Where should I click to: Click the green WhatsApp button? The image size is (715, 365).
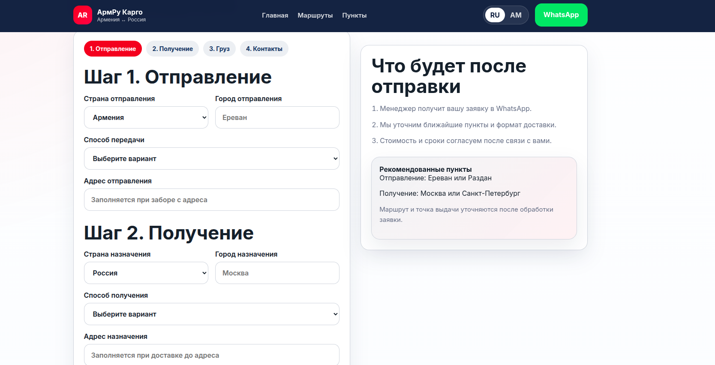tap(561, 15)
